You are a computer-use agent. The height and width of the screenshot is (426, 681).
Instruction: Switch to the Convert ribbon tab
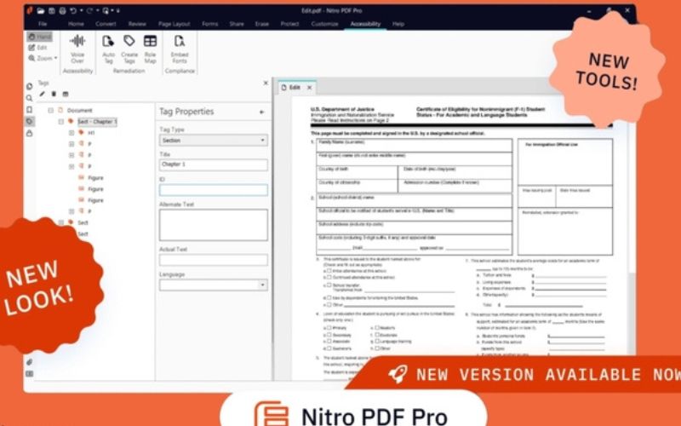click(106, 24)
